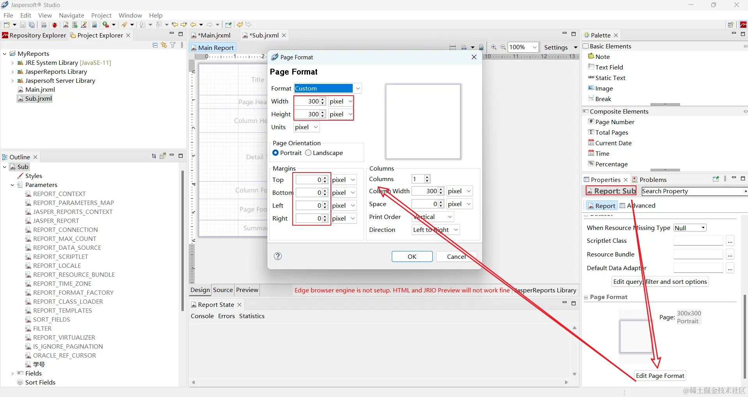This screenshot has height=397, width=748.
Task: Switch to the Problems tab
Action: point(649,180)
